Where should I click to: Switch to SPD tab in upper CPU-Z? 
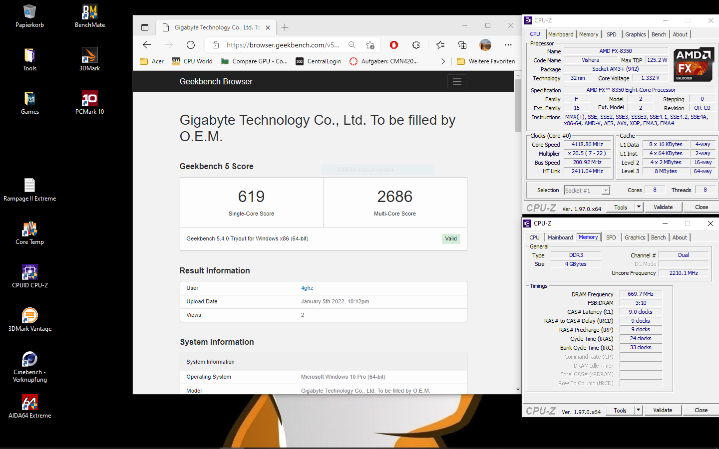coord(612,34)
